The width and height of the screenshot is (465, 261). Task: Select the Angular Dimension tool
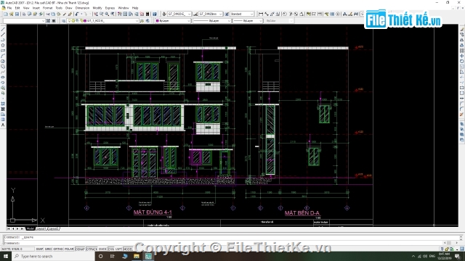[x=302, y=14]
